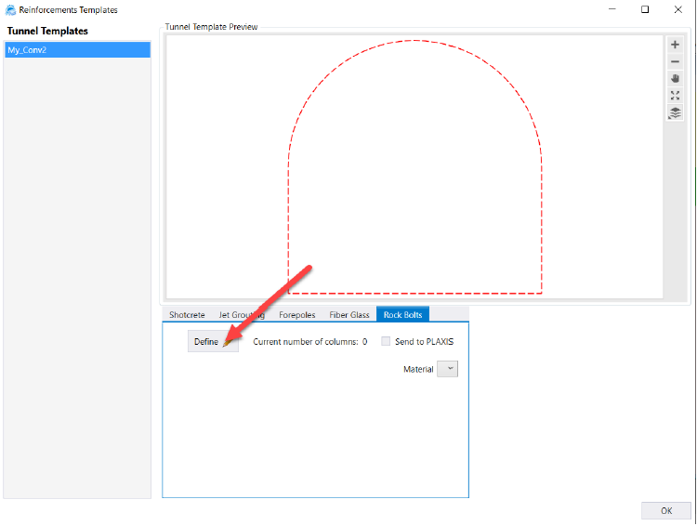The height and width of the screenshot is (526, 697).
Task: Select My_Conv2 tunnel template
Action: tap(77, 50)
